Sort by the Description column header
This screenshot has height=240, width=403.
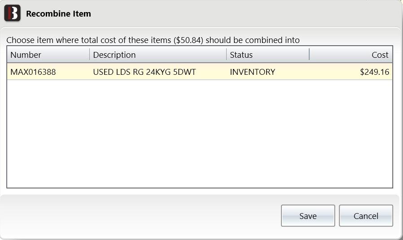158,55
